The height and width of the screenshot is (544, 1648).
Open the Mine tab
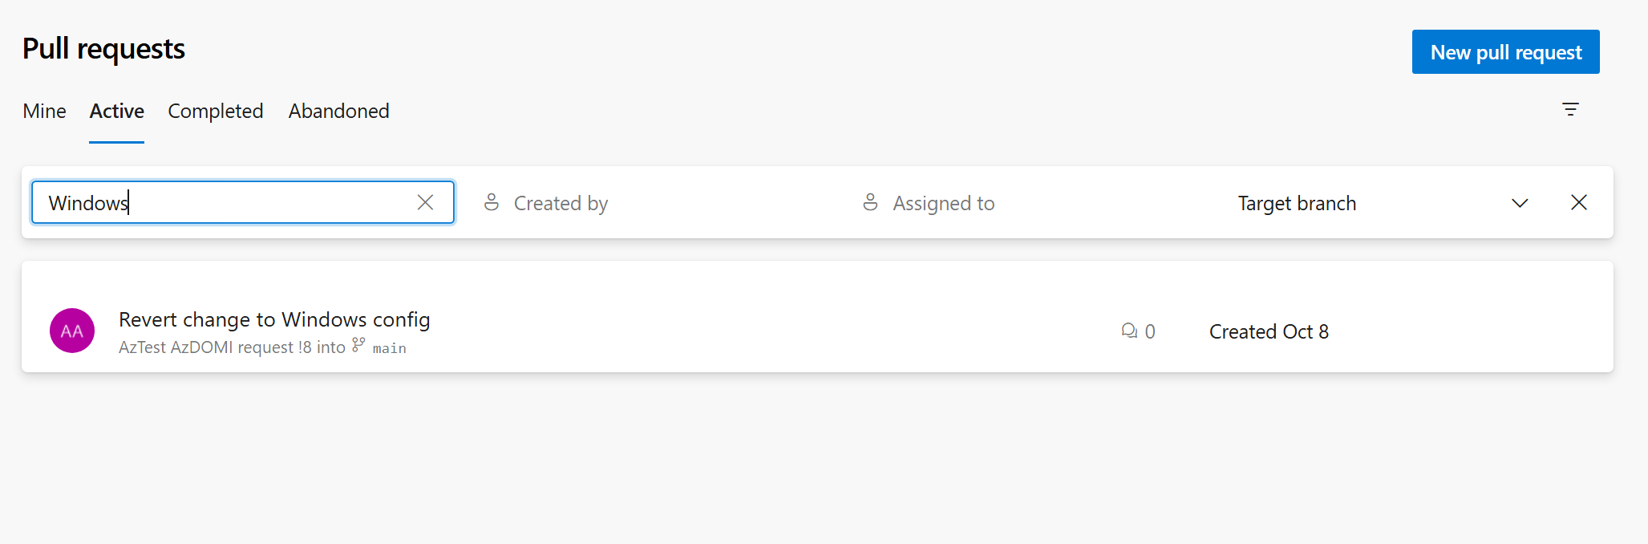(43, 111)
